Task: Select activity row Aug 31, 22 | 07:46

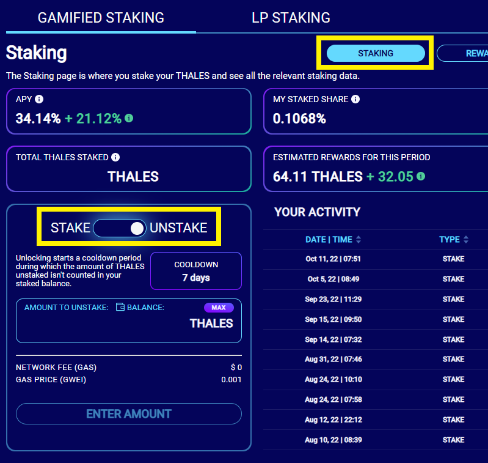Action: coord(376,359)
